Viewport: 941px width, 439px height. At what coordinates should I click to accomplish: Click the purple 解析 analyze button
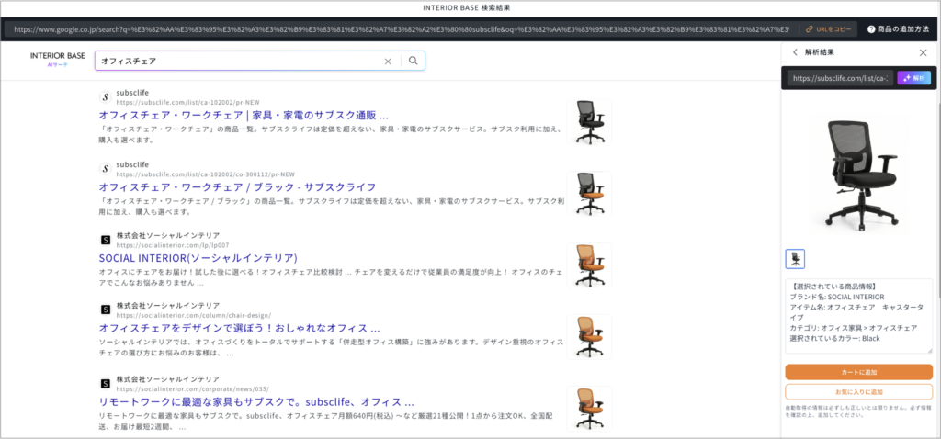pos(913,78)
